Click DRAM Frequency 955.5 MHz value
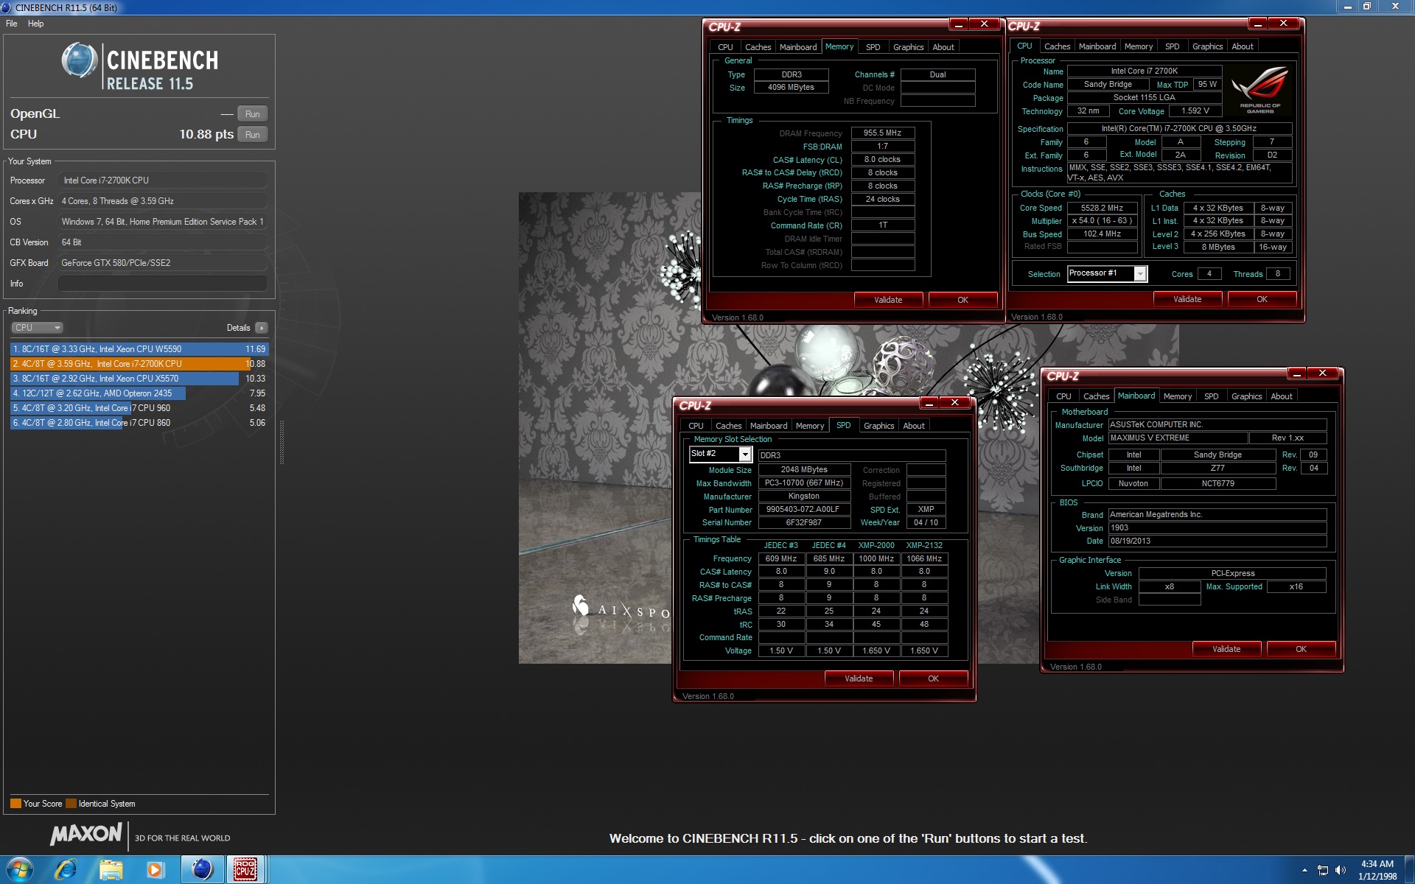Viewport: 1415px width, 884px height. pos(882,133)
